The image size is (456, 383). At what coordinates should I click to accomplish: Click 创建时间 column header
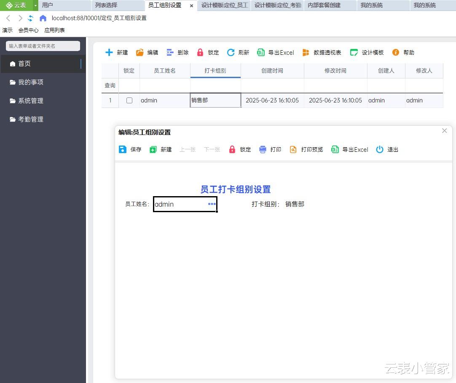coord(272,70)
